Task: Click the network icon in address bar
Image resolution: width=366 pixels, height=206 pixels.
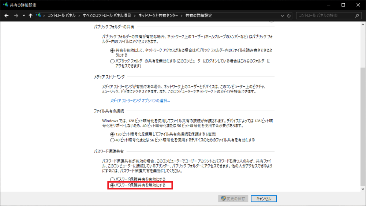Action: click(39, 16)
